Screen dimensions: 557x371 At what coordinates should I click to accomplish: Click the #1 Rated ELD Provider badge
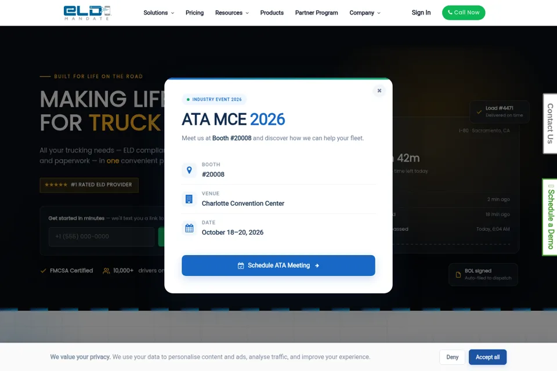(x=89, y=185)
